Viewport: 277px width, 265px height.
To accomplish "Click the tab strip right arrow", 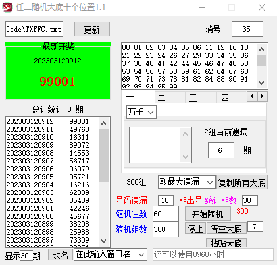I will (x=262, y=96).
